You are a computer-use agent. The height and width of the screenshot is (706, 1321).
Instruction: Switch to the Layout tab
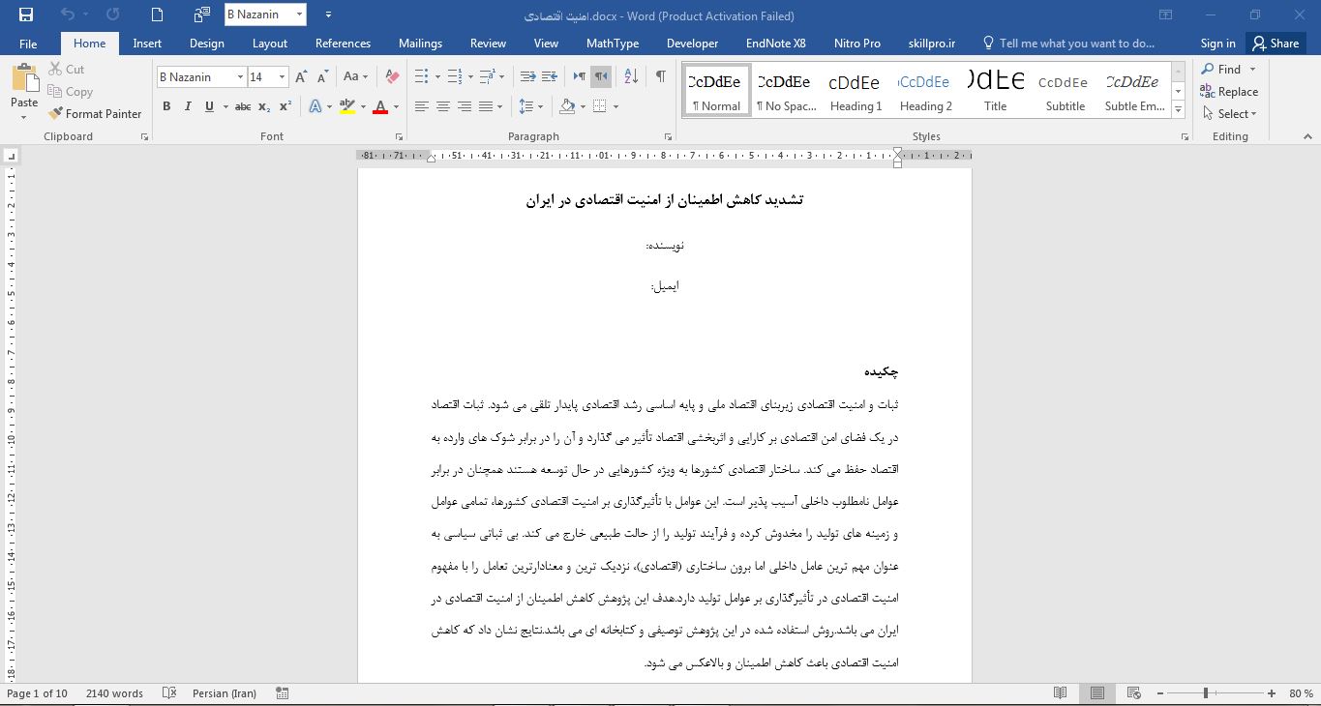[270, 44]
